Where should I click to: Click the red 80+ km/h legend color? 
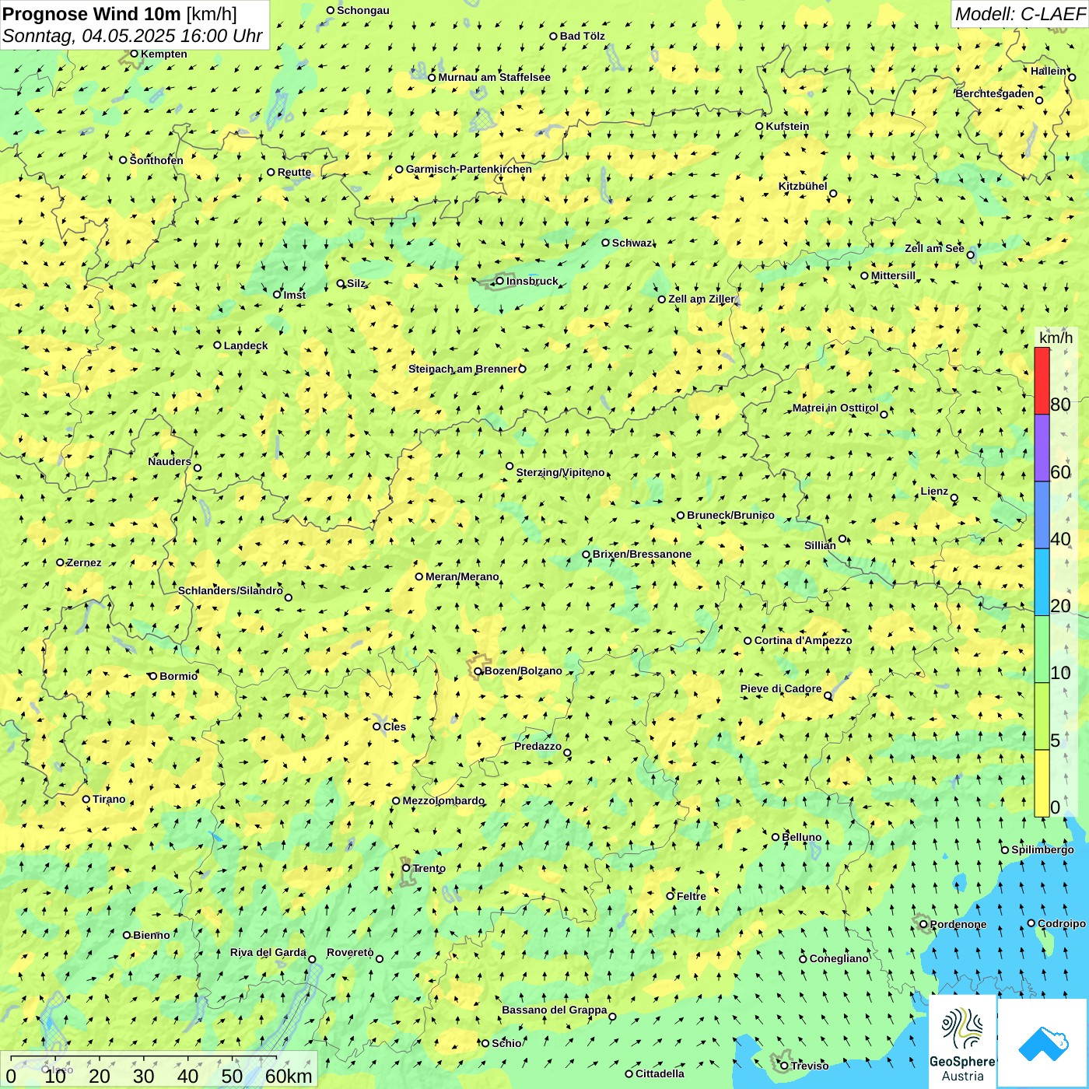pos(1042,380)
